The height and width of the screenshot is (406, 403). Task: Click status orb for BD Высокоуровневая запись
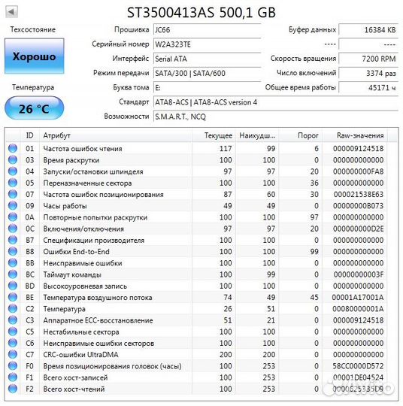tap(13, 286)
